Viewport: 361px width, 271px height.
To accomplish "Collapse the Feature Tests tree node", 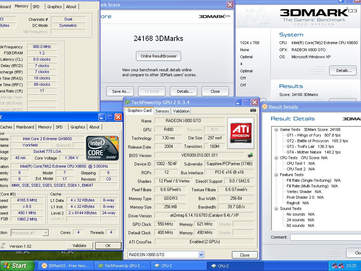I will [x=276, y=175].
